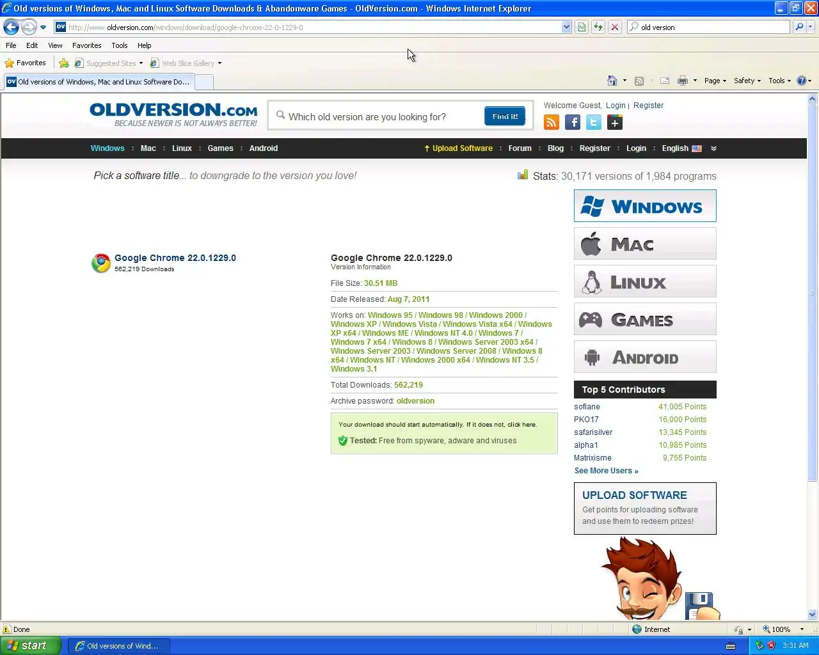Click the Google Chrome 22.0.1229.0 title link

[x=175, y=258]
